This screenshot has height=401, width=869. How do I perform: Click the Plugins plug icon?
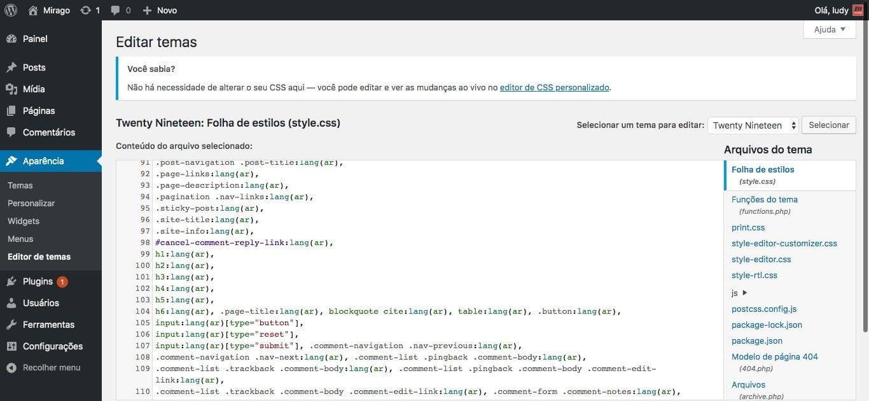[x=11, y=281]
